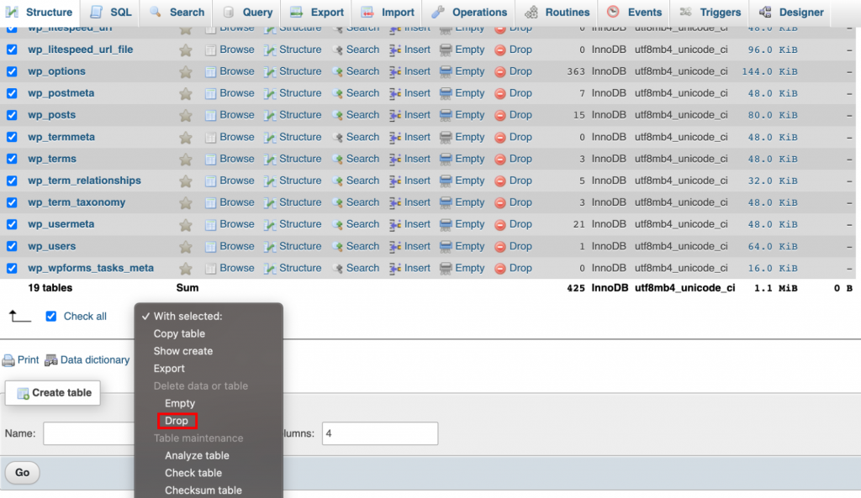
Task: Click the Browse icon for wp_term_relationships
Action: [210, 181]
